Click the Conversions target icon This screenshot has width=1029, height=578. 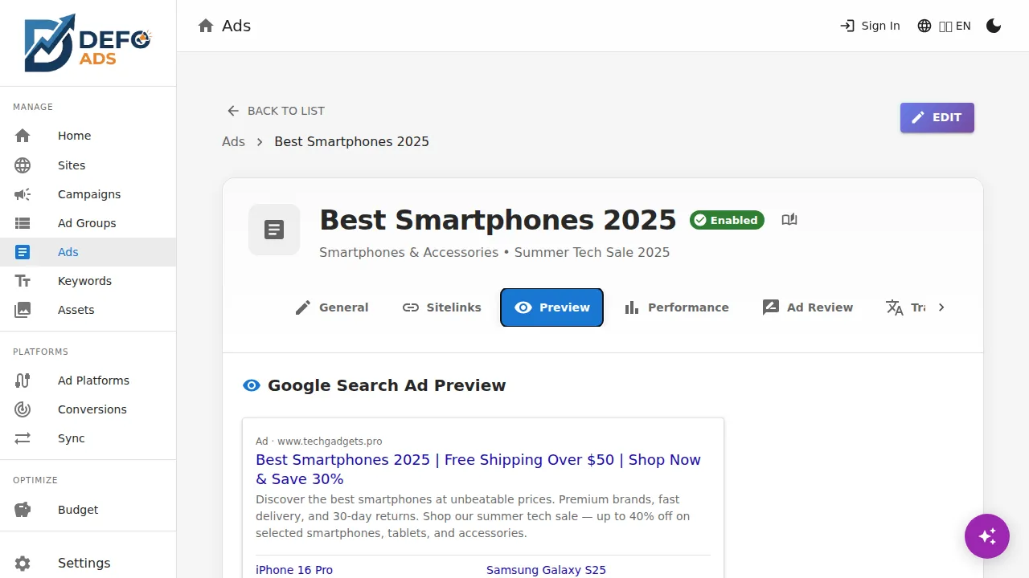click(x=23, y=409)
